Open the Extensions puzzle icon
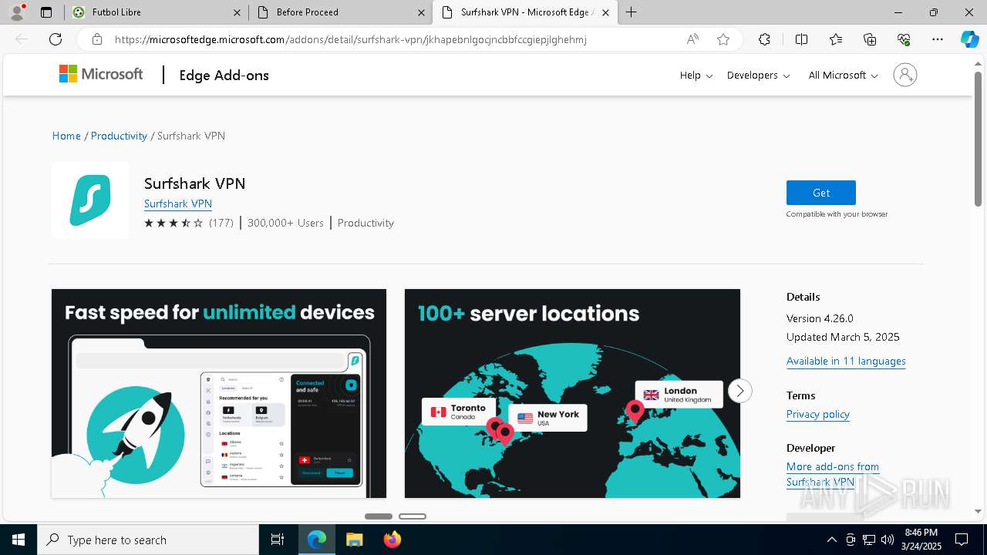Viewport: 987px width, 555px height. 764,39
